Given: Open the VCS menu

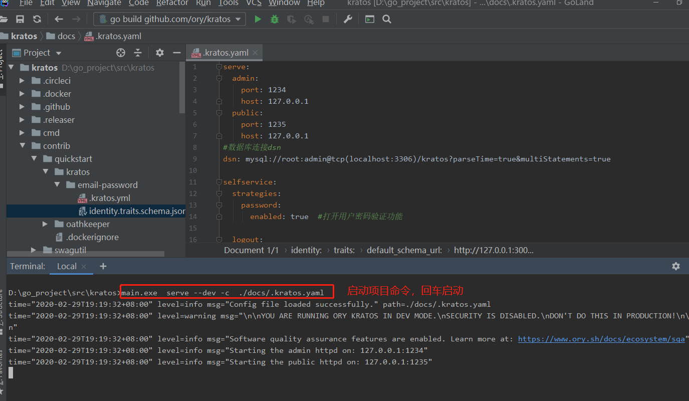Looking at the screenshot, I should click(x=254, y=3).
